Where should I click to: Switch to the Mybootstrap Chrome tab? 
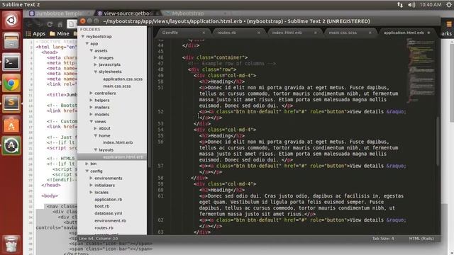pyautogui.click(x=188, y=13)
